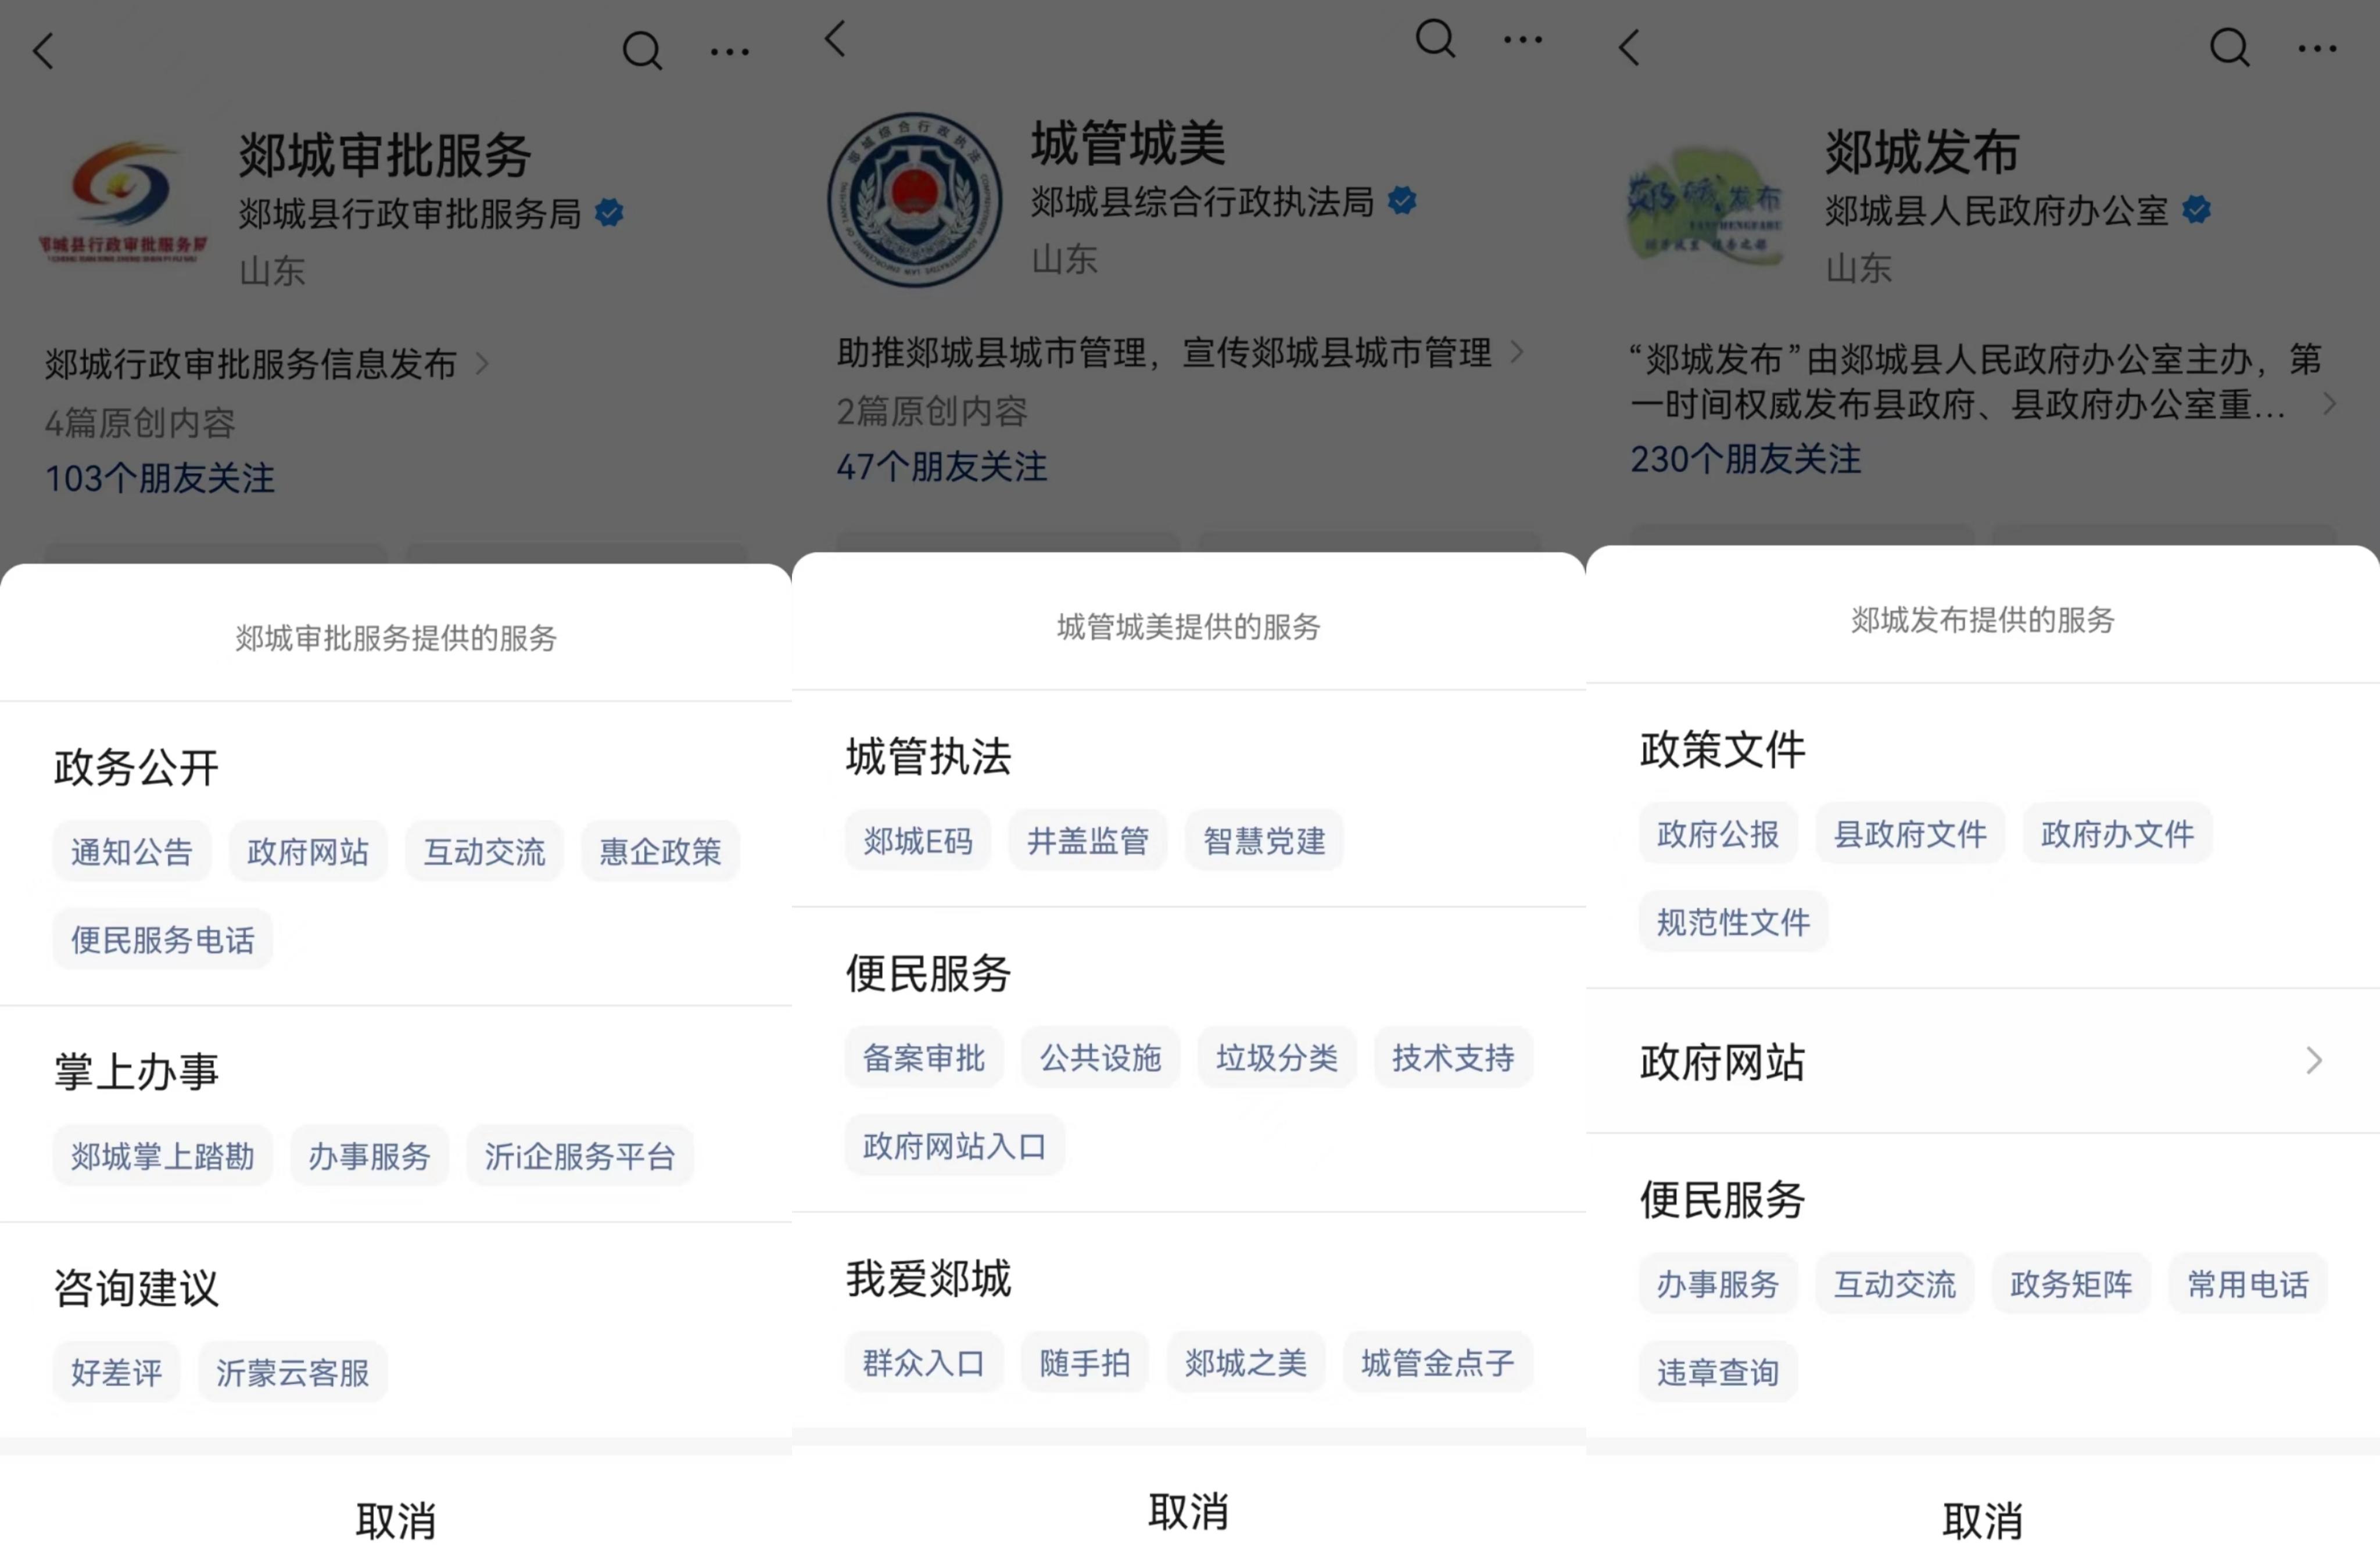
Task: Open the 沂蒙云客服 chip
Action: coord(293,1373)
